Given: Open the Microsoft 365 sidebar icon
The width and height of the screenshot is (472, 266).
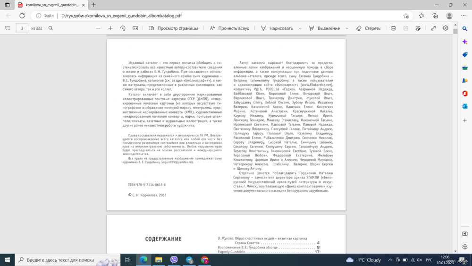Looking at the screenshot, I should [x=465, y=94].
